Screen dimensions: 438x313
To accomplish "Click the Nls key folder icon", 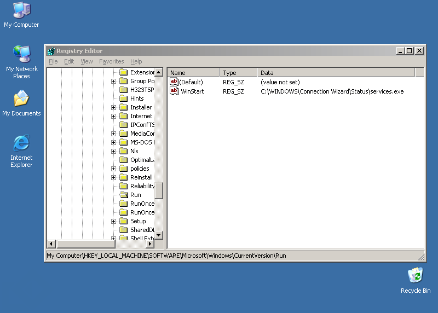I will tap(124, 151).
